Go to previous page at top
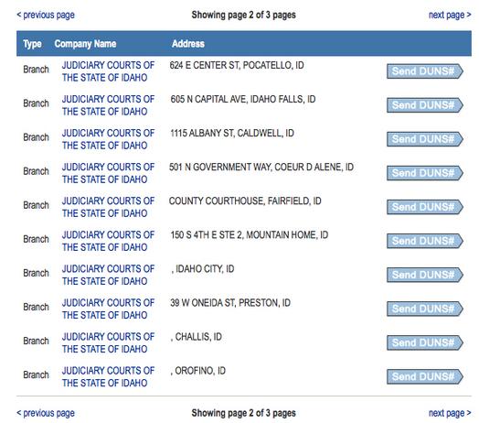Image resolution: width=479 pixels, height=423 pixels. [x=46, y=15]
